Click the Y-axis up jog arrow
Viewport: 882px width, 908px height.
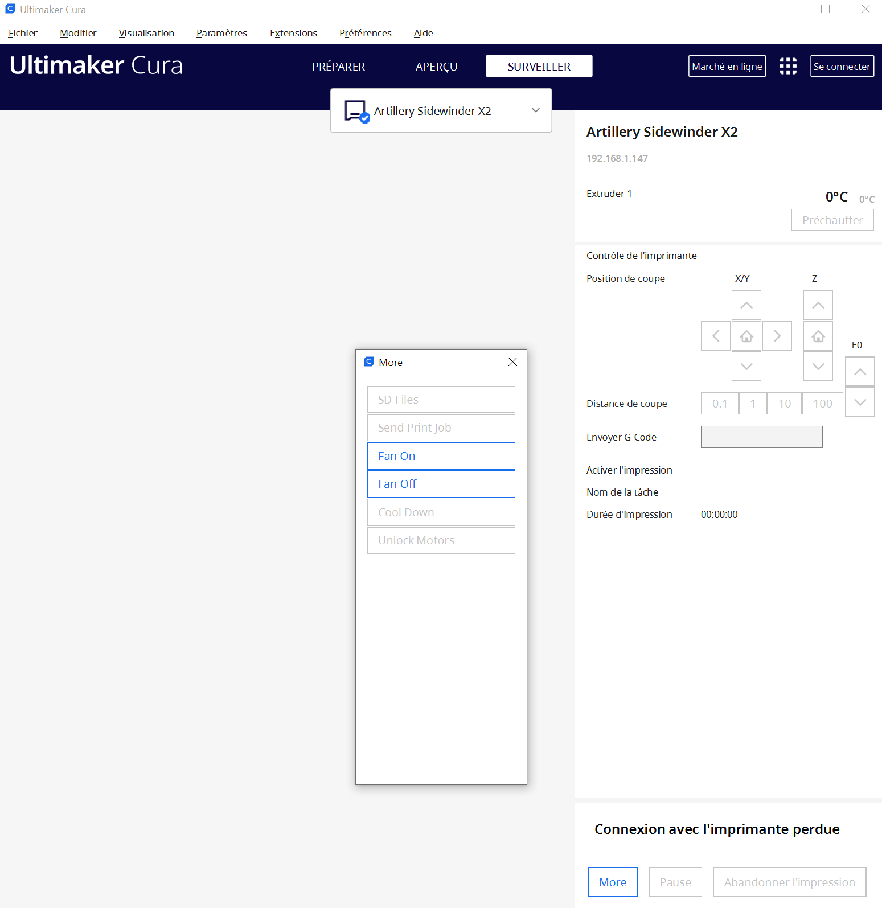click(746, 305)
